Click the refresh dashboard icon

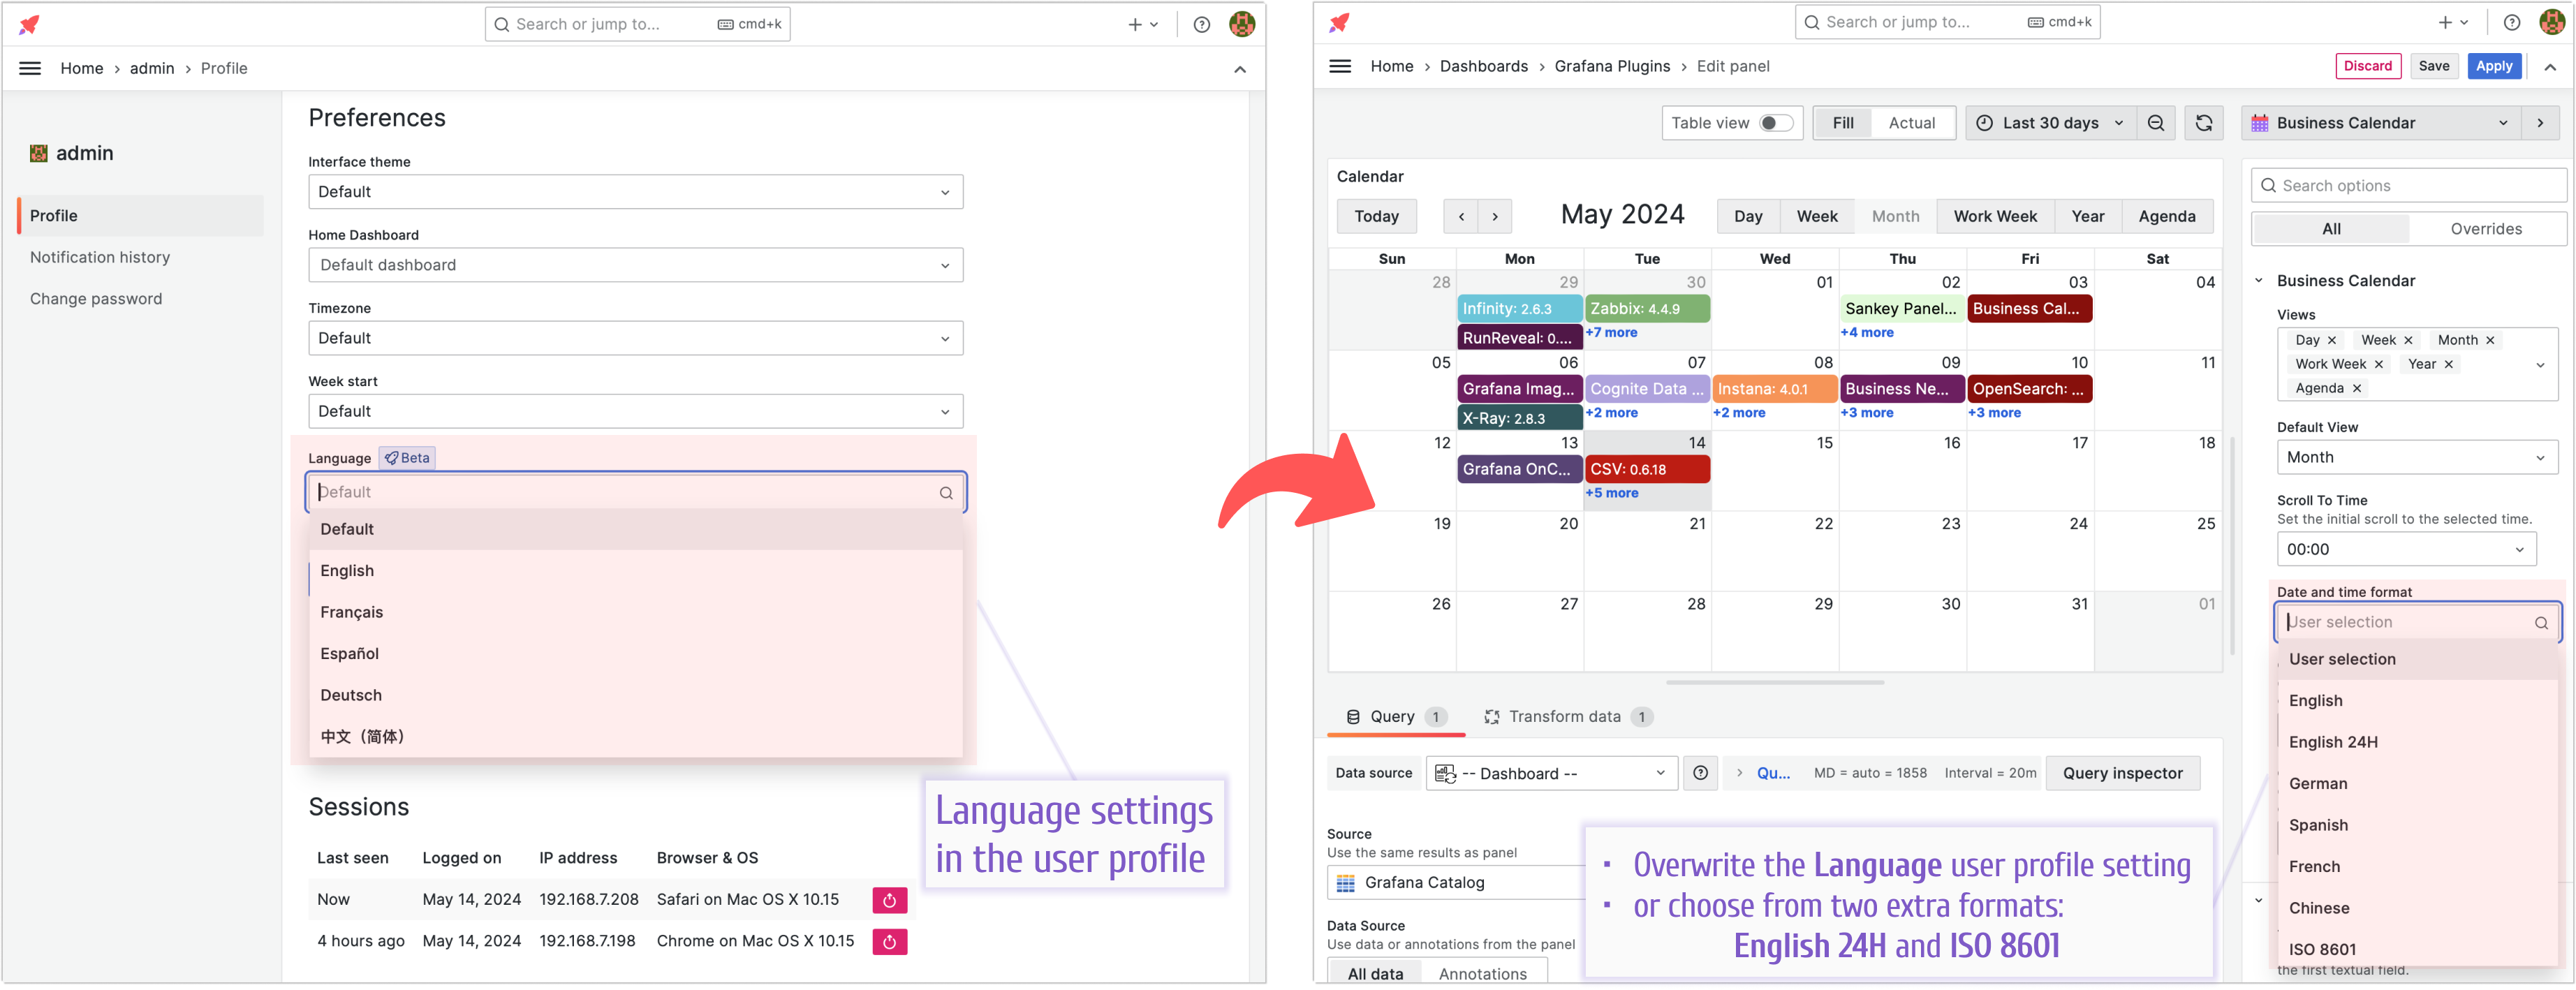coord(2204,123)
